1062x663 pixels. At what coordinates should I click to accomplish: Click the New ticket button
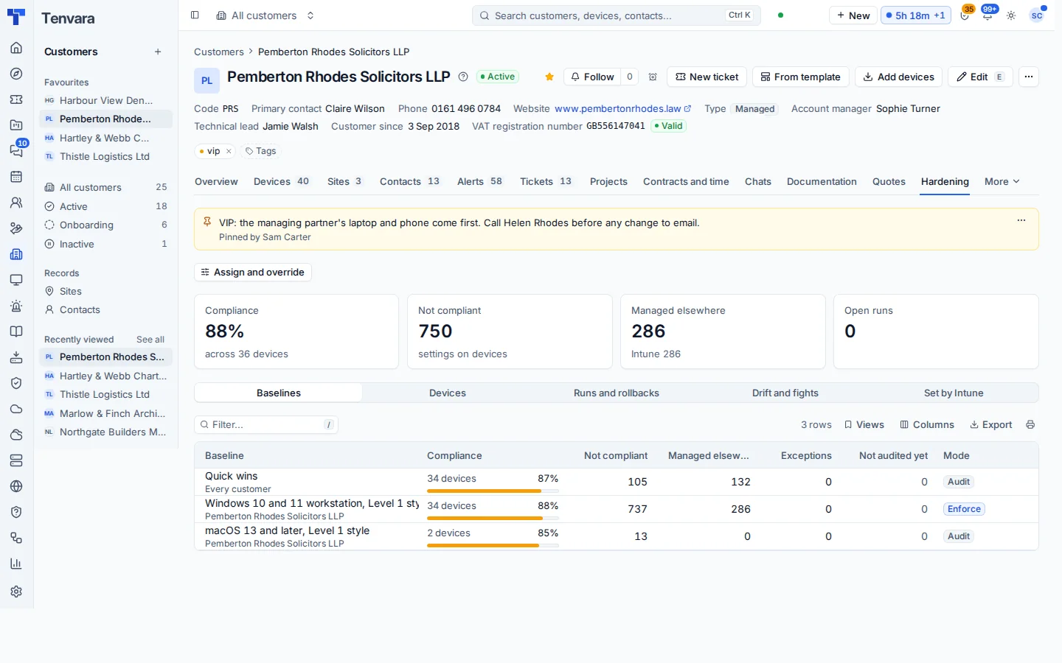coord(707,77)
